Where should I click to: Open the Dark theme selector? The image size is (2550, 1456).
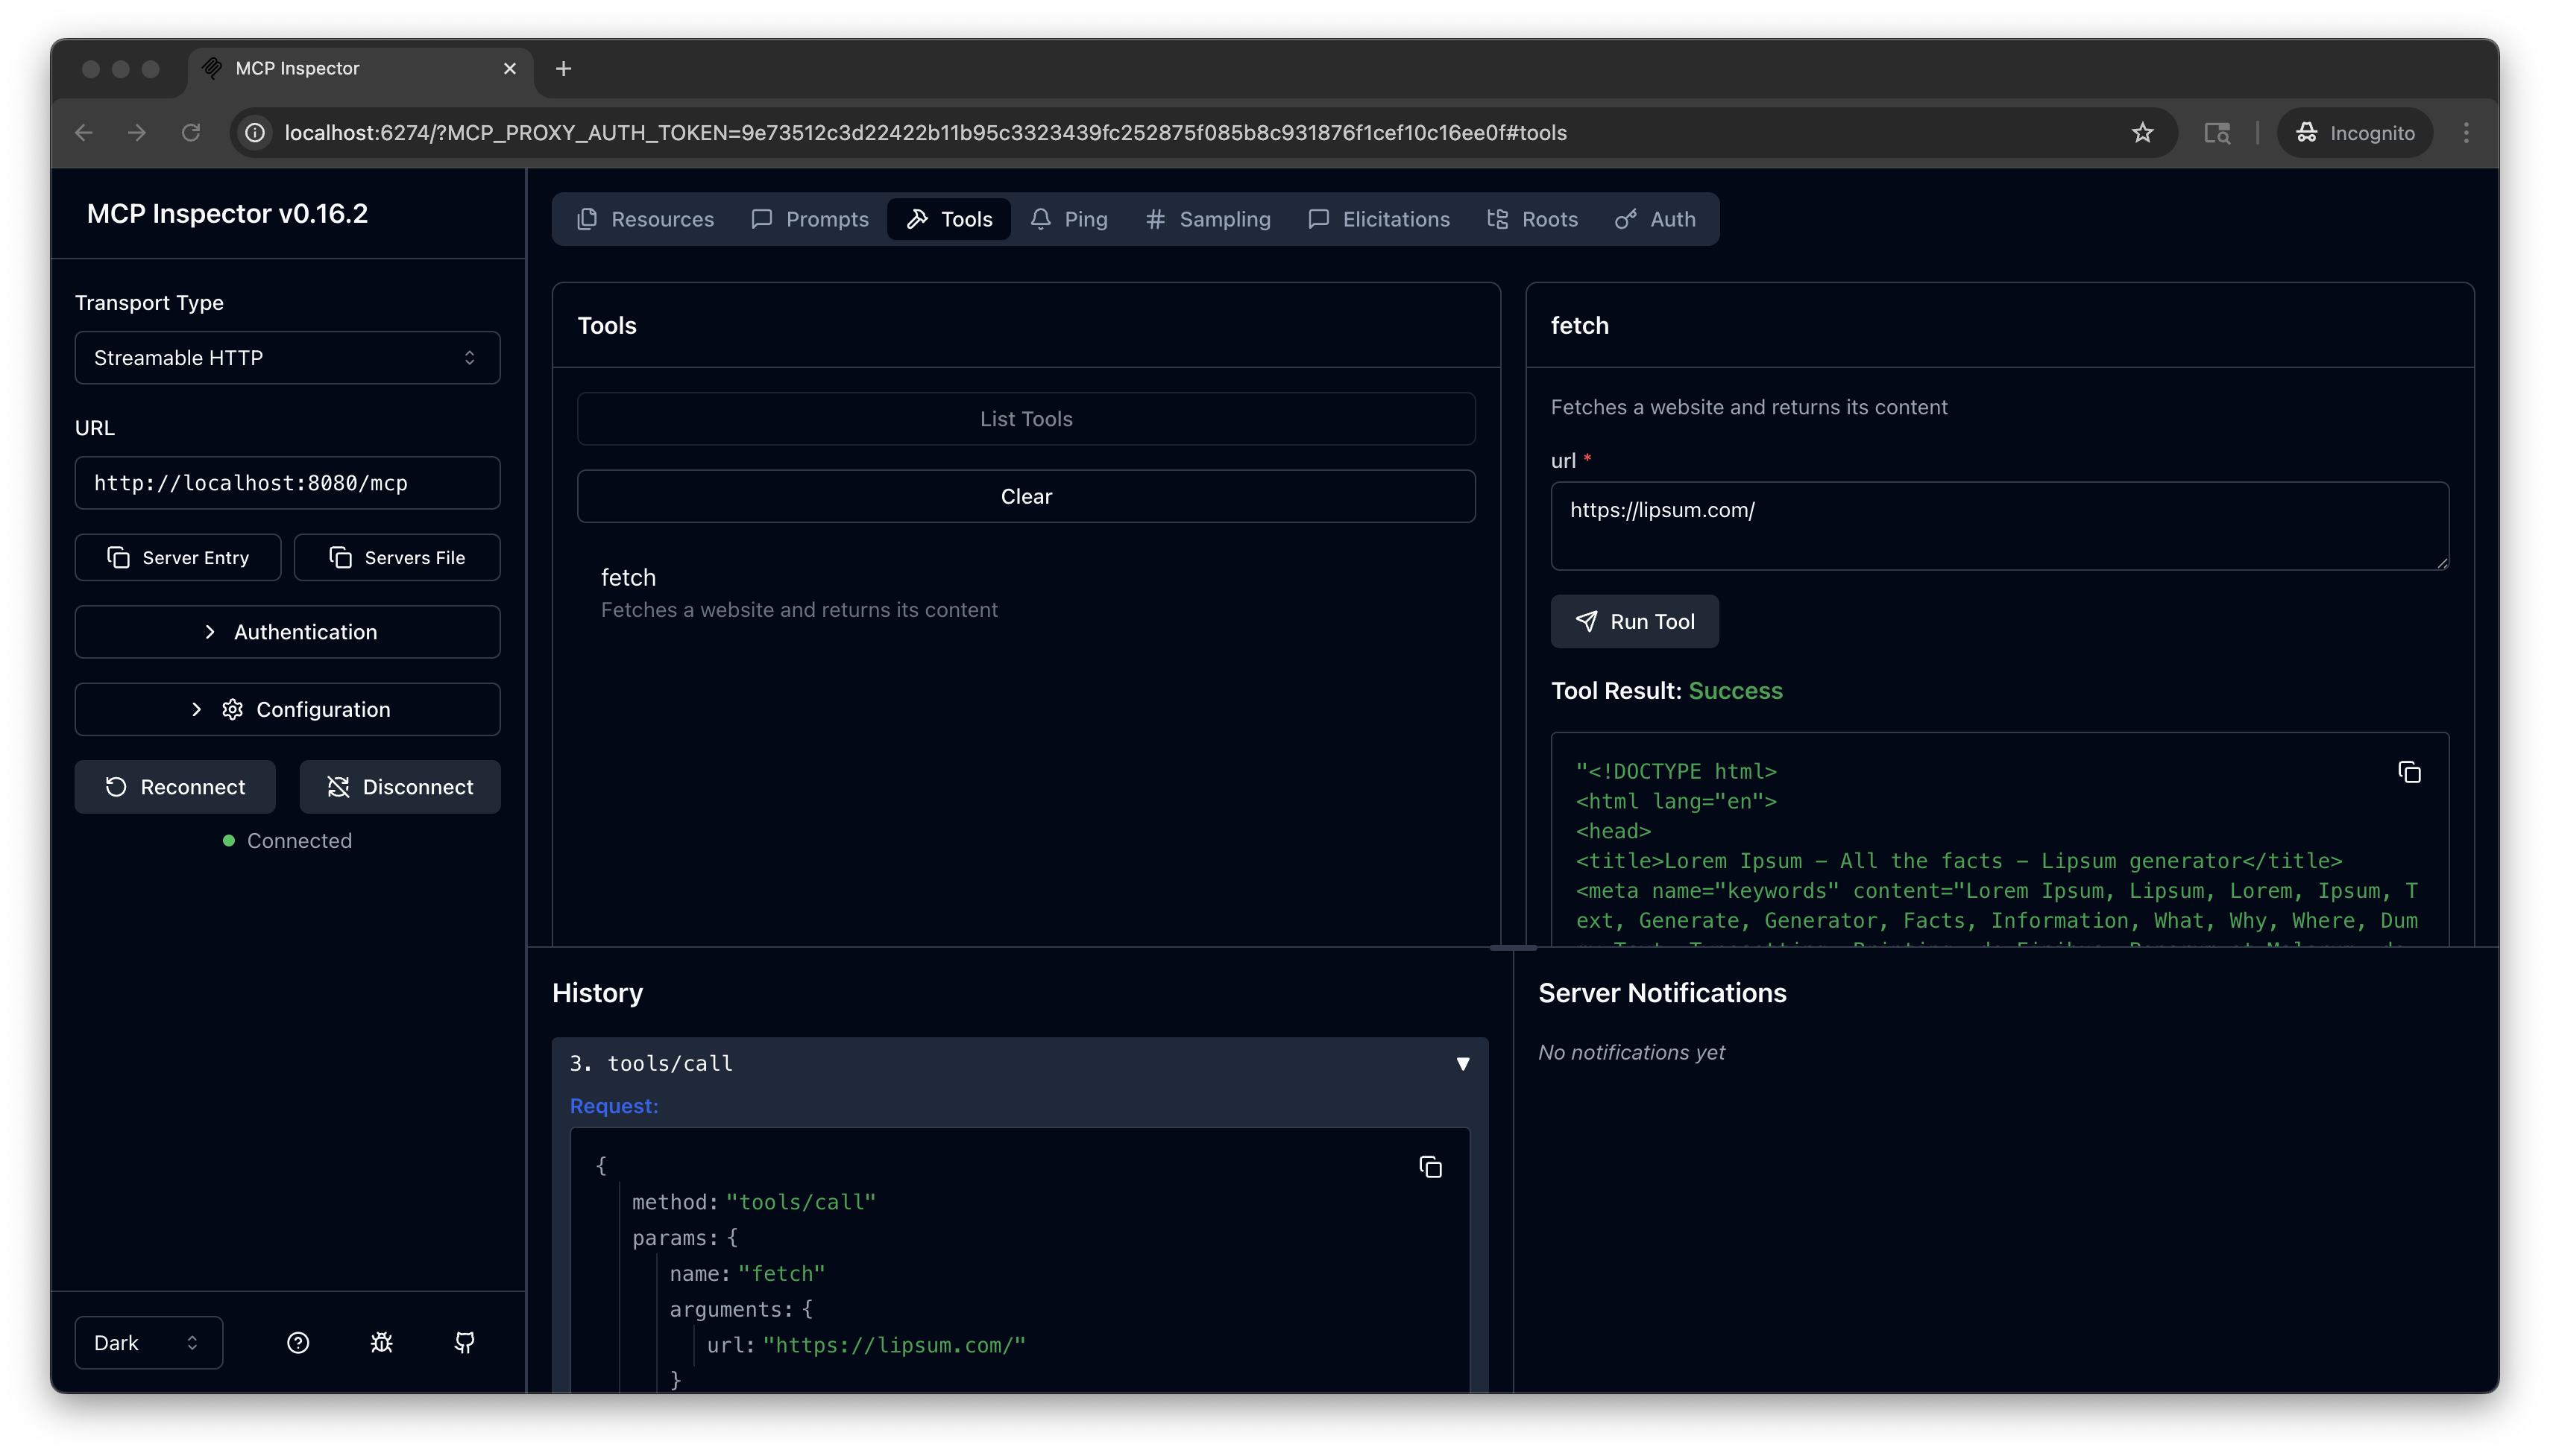pos(148,1342)
